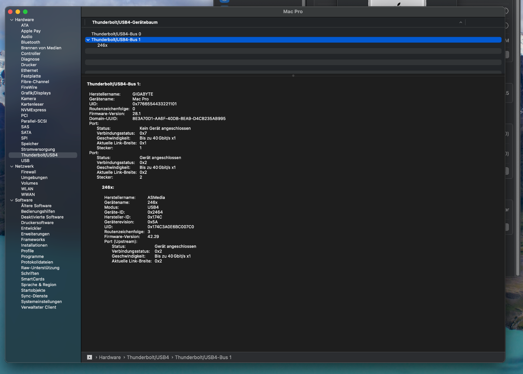This screenshot has height=374, width=523.
Task: Show the WLAN network information
Action: coord(27,189)
